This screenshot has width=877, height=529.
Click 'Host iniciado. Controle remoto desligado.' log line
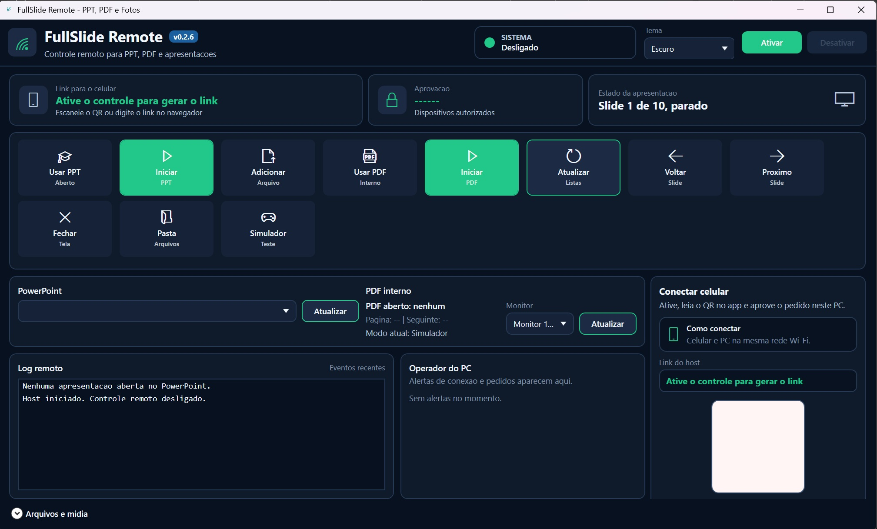coord(114,399)
